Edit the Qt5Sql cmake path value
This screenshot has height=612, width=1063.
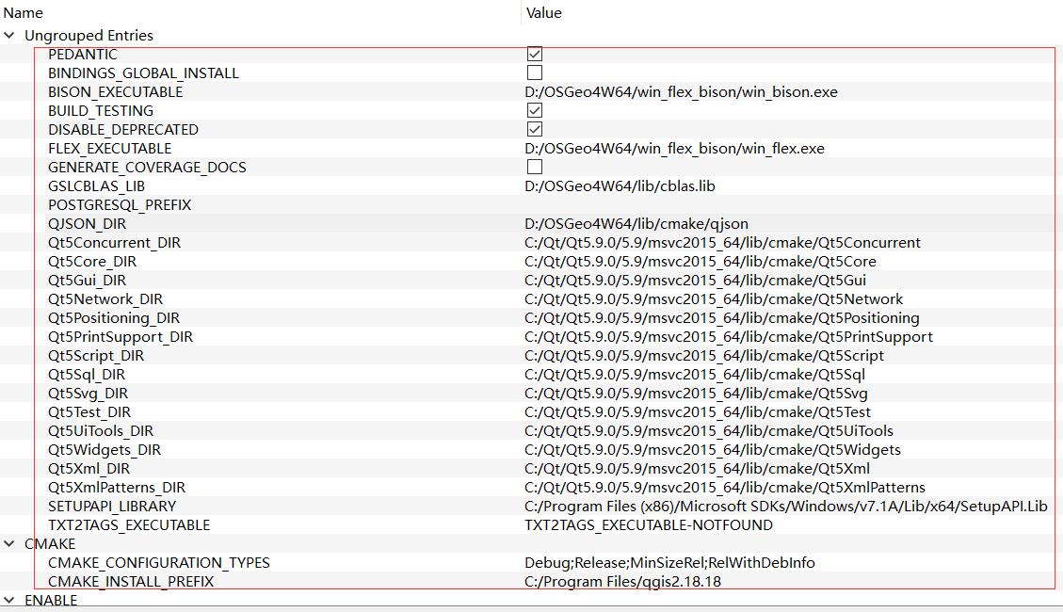pyautogui.click(x=695, y=374)
